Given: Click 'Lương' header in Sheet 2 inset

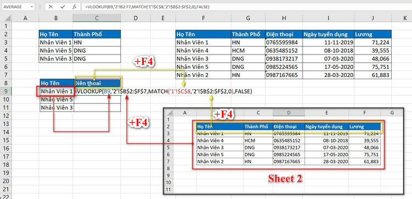Looking at the screenshot, I should coord(364,126).
